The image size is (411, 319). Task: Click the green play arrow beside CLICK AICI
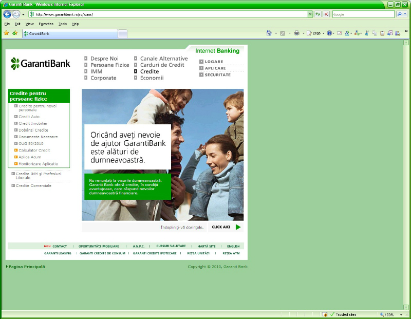tap(238, 227)
